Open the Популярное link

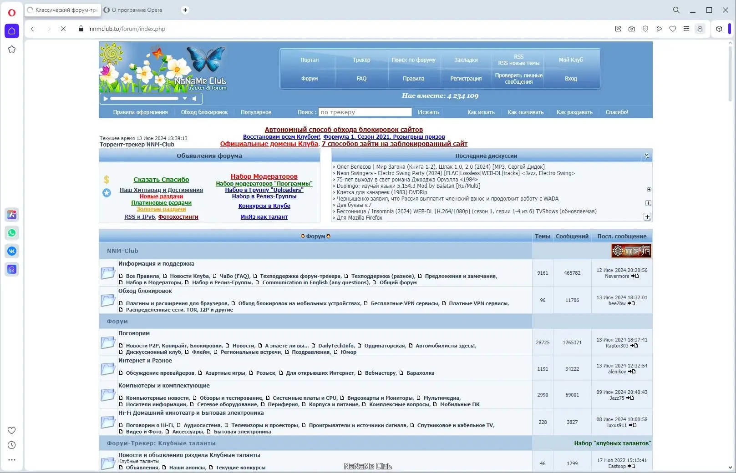coord(256,112)
